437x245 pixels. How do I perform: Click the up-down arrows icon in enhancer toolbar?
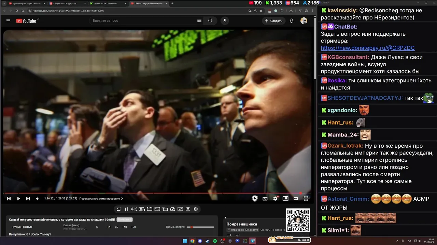point(127,209)
